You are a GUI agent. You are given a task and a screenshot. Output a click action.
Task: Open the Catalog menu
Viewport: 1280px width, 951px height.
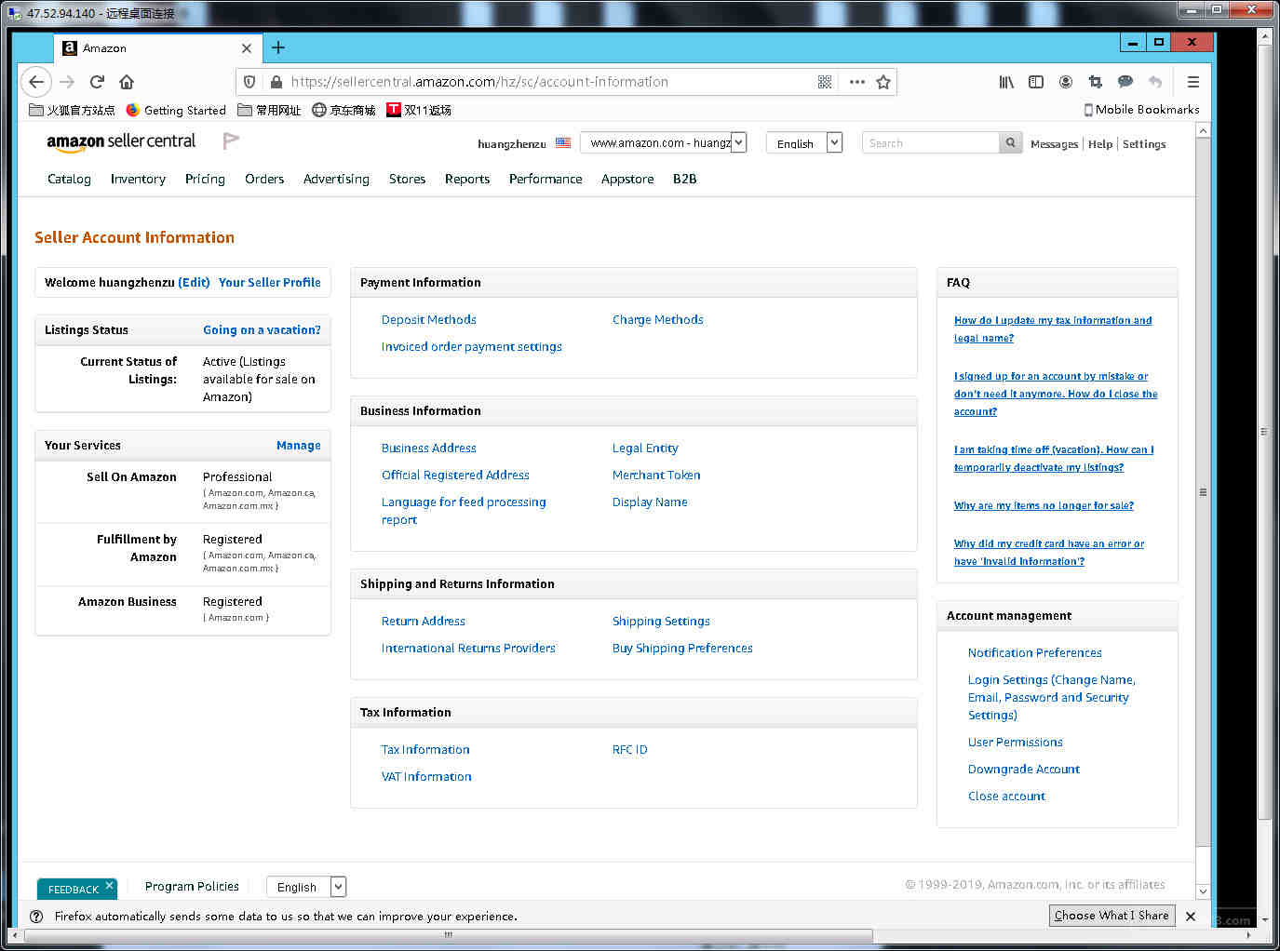[x=69, y=179]
